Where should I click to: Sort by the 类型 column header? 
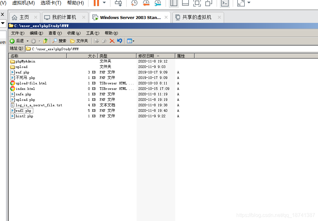pyautogui.click(x=117, y=56)
